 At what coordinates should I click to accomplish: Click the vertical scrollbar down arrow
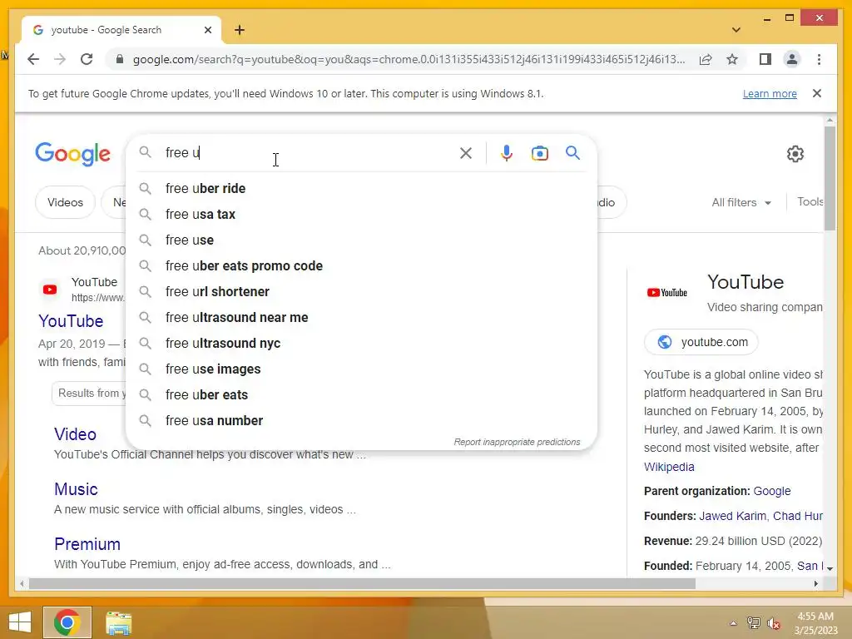(x=830, y=567)
